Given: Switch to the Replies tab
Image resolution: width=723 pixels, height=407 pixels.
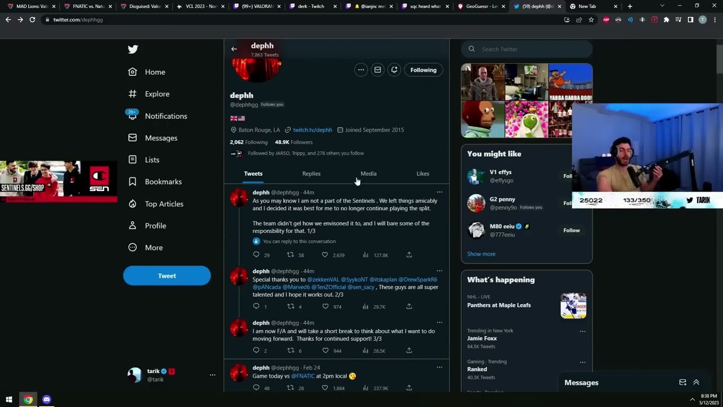Looking at the screenshot, I should tap(311, 174).
